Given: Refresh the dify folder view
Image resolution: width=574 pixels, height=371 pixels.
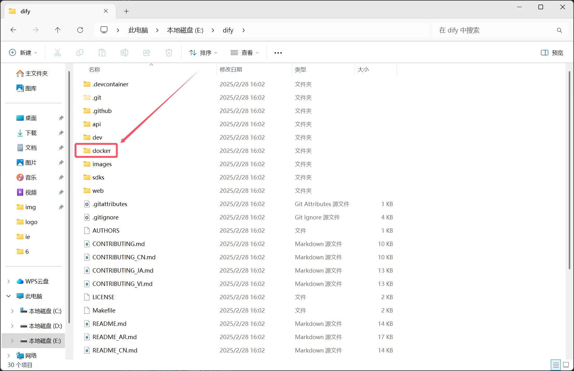Looking at the screenshot, I should (x=80, y=30).
